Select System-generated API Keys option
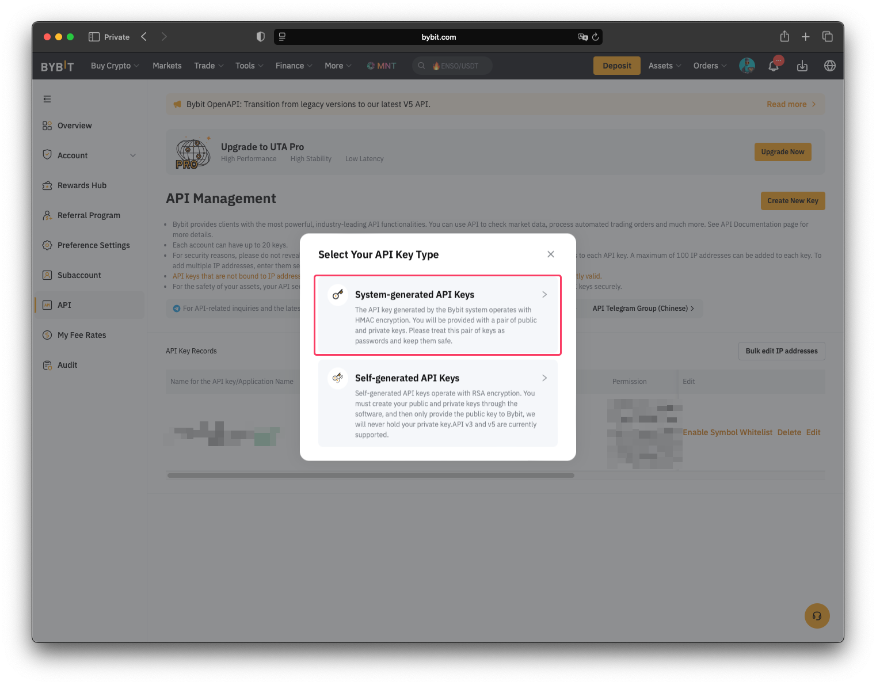This screenshot has width=876, height=685. coord(437,315)
